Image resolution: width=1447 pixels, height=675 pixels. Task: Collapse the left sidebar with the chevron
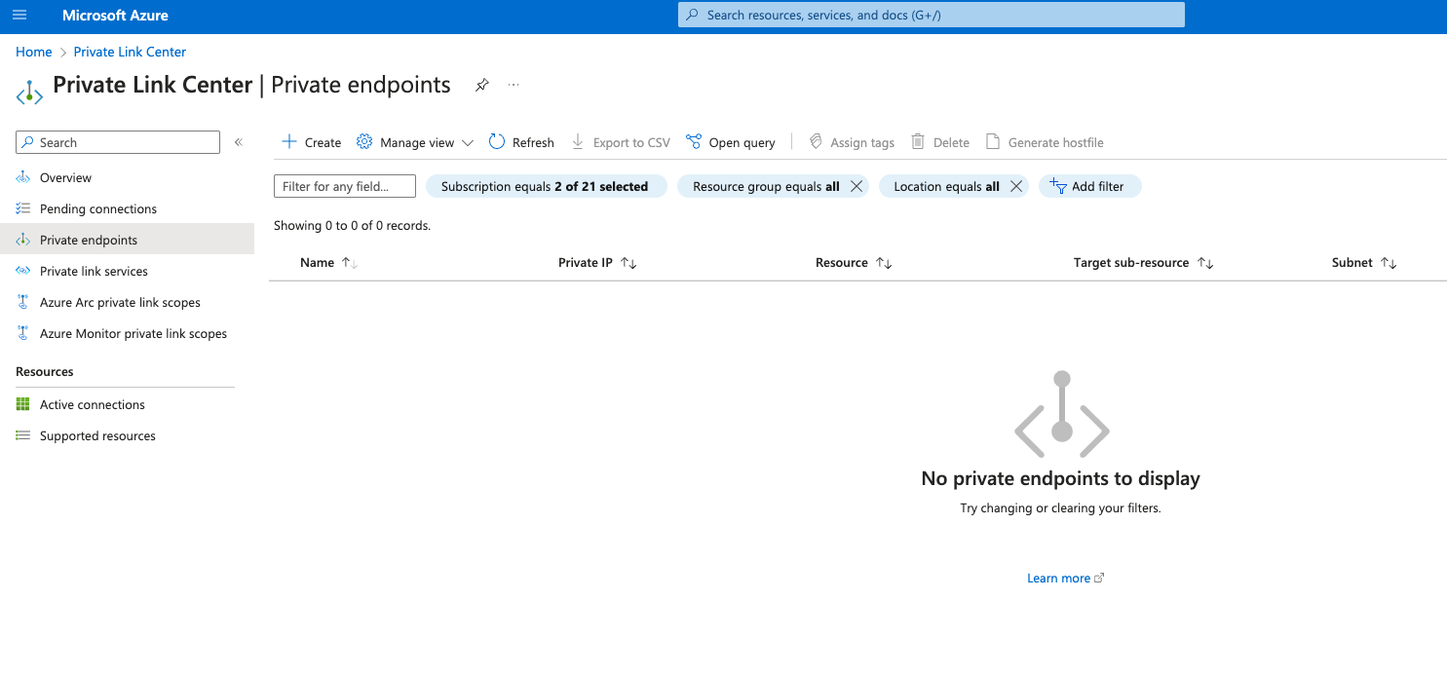click(x=239, y=141)
